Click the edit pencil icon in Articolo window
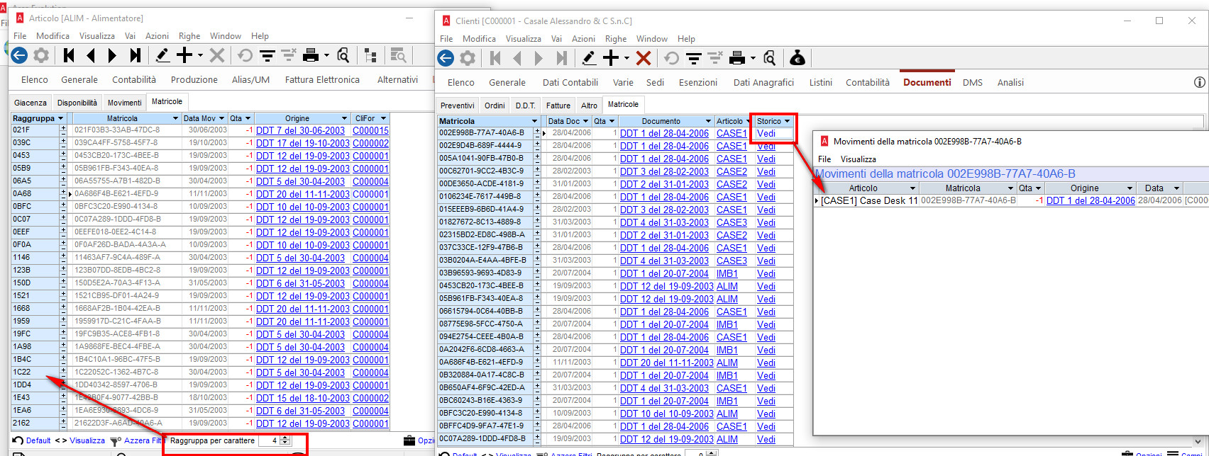 pyautogui.click(x=162, y=55)
